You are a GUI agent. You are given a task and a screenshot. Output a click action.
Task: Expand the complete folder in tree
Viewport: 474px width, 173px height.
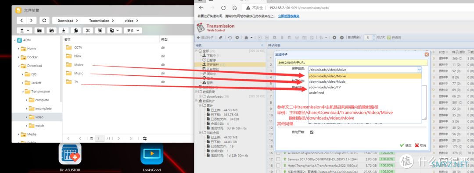tap(27, 100)
